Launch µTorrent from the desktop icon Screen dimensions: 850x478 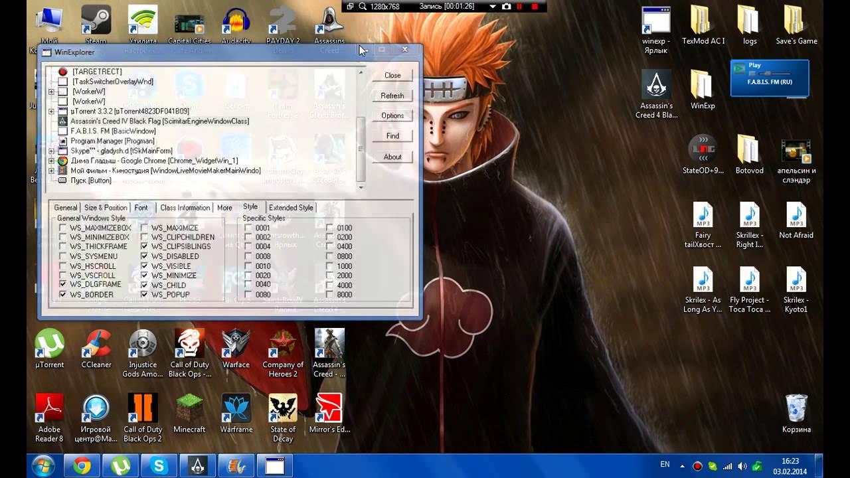pyautogui.click(x=50, y=349)
